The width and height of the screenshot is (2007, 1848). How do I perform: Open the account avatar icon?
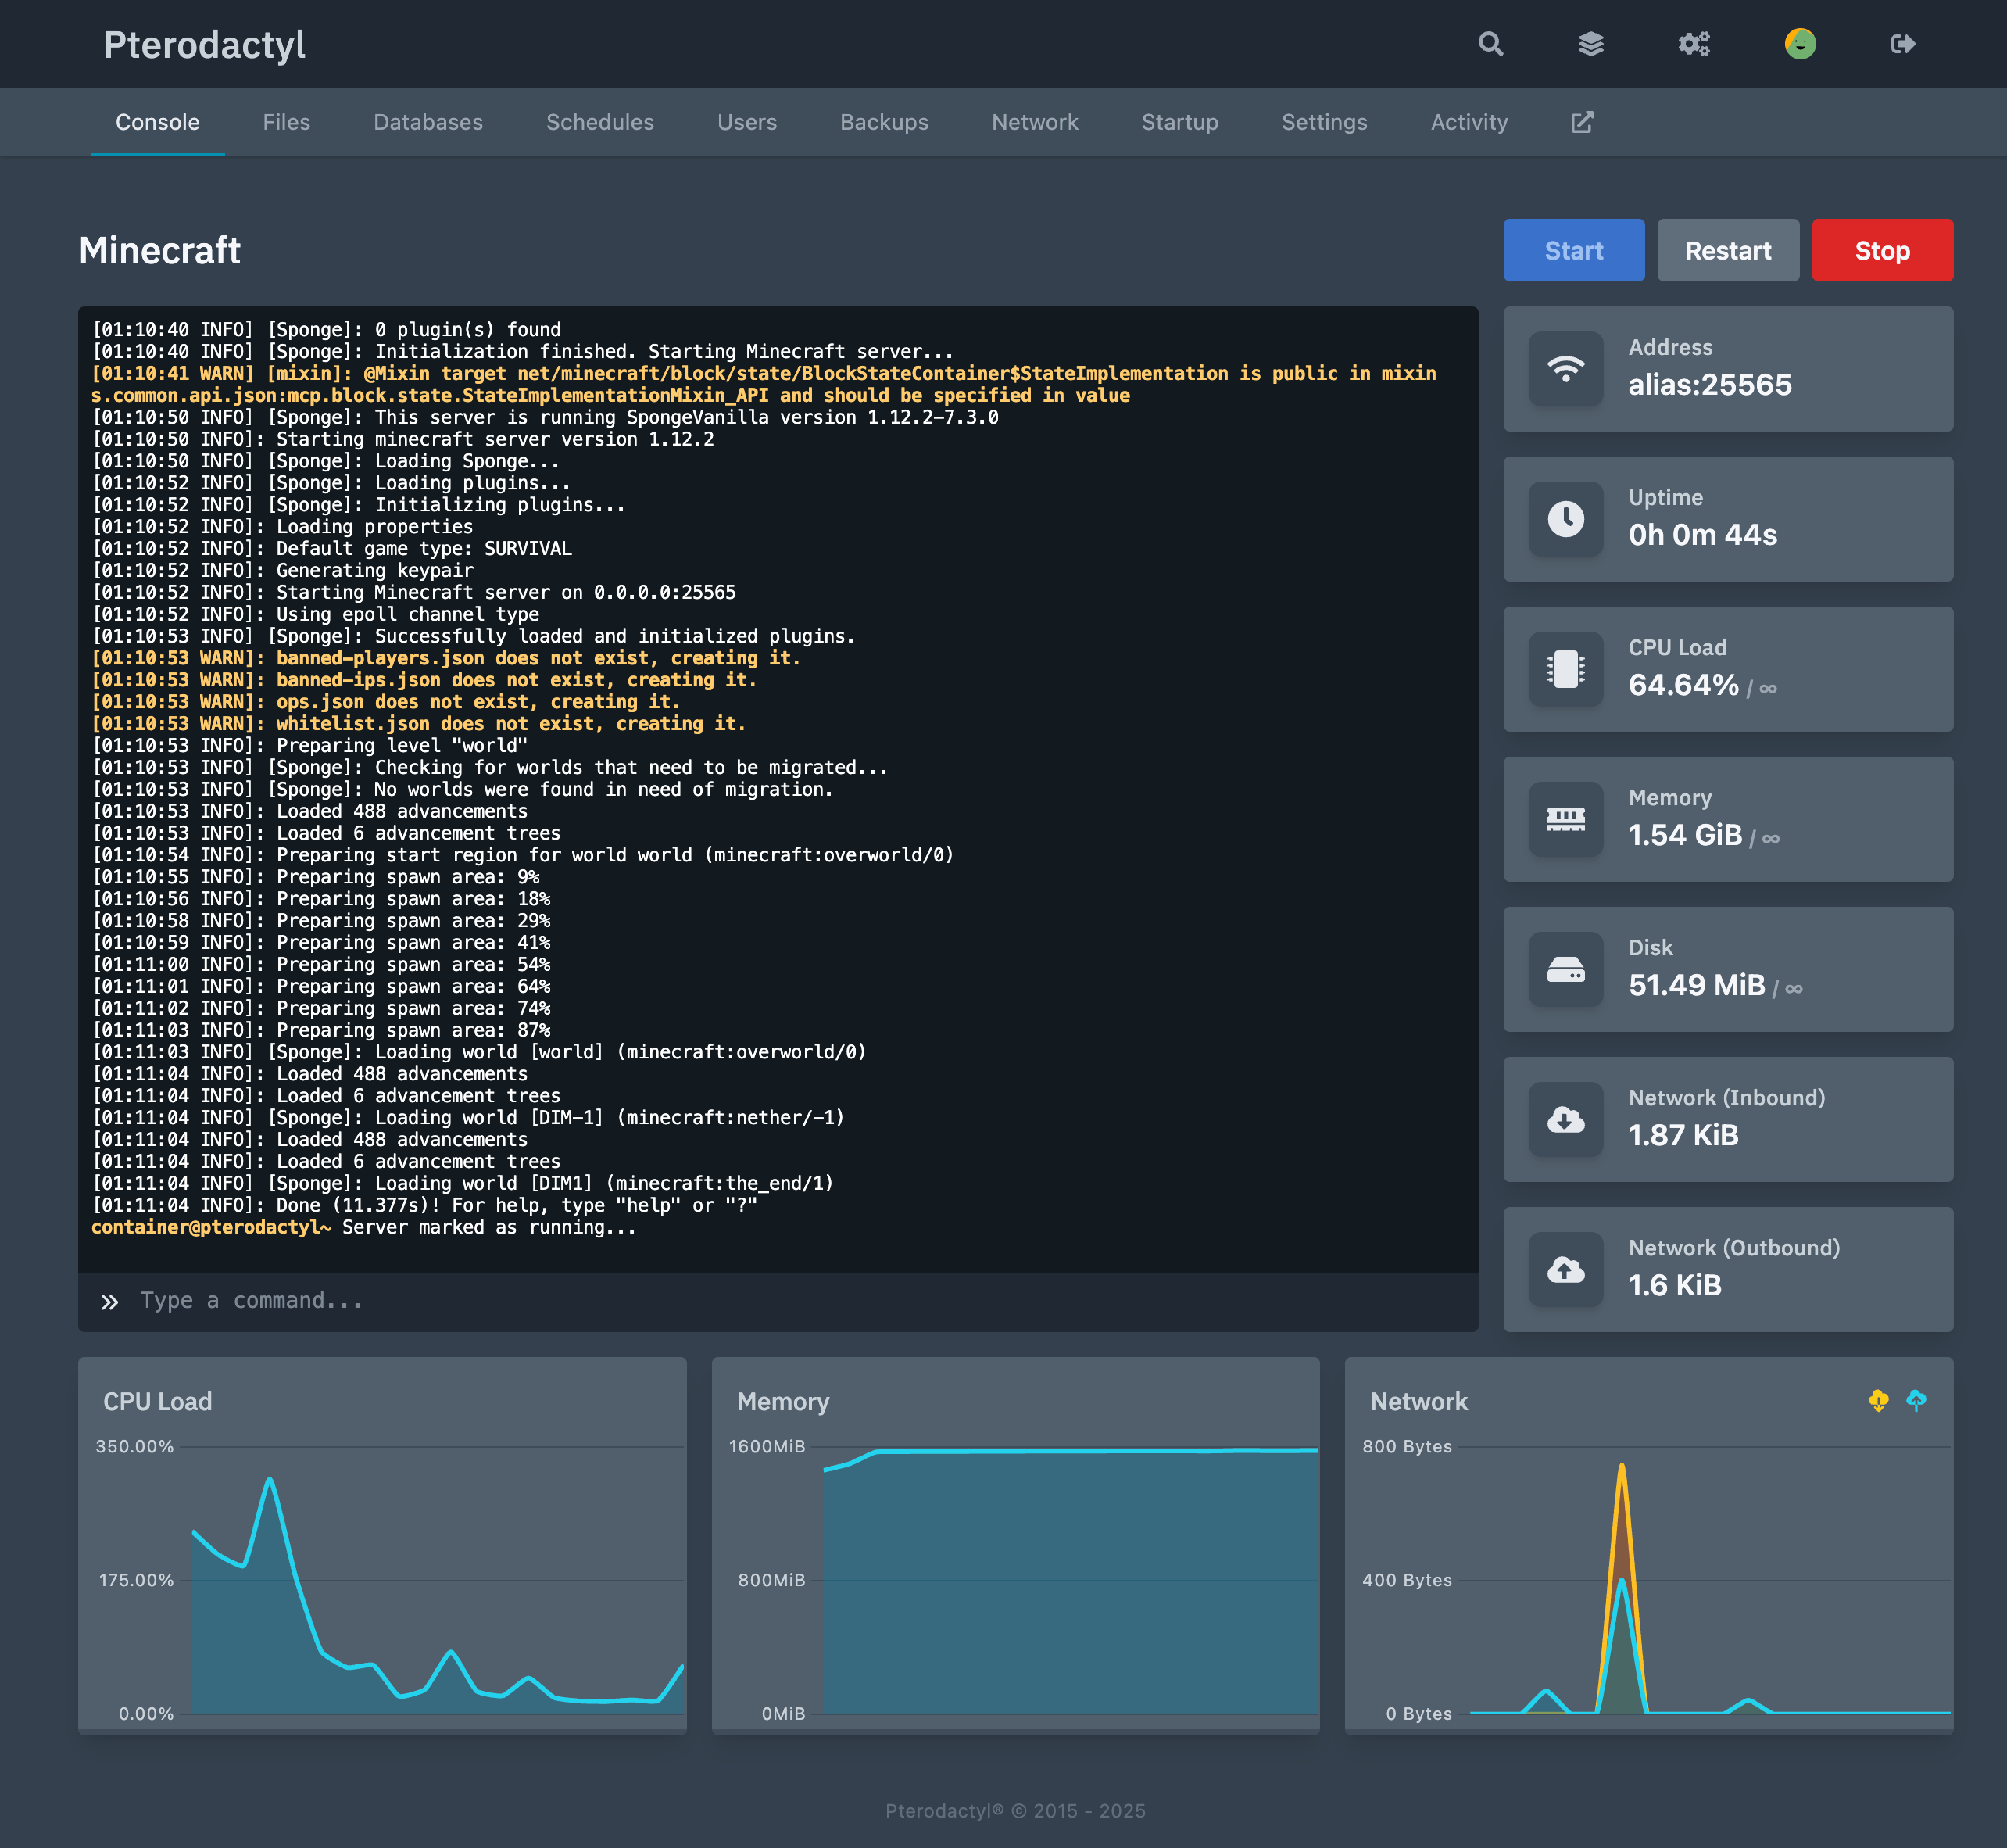1800,44
